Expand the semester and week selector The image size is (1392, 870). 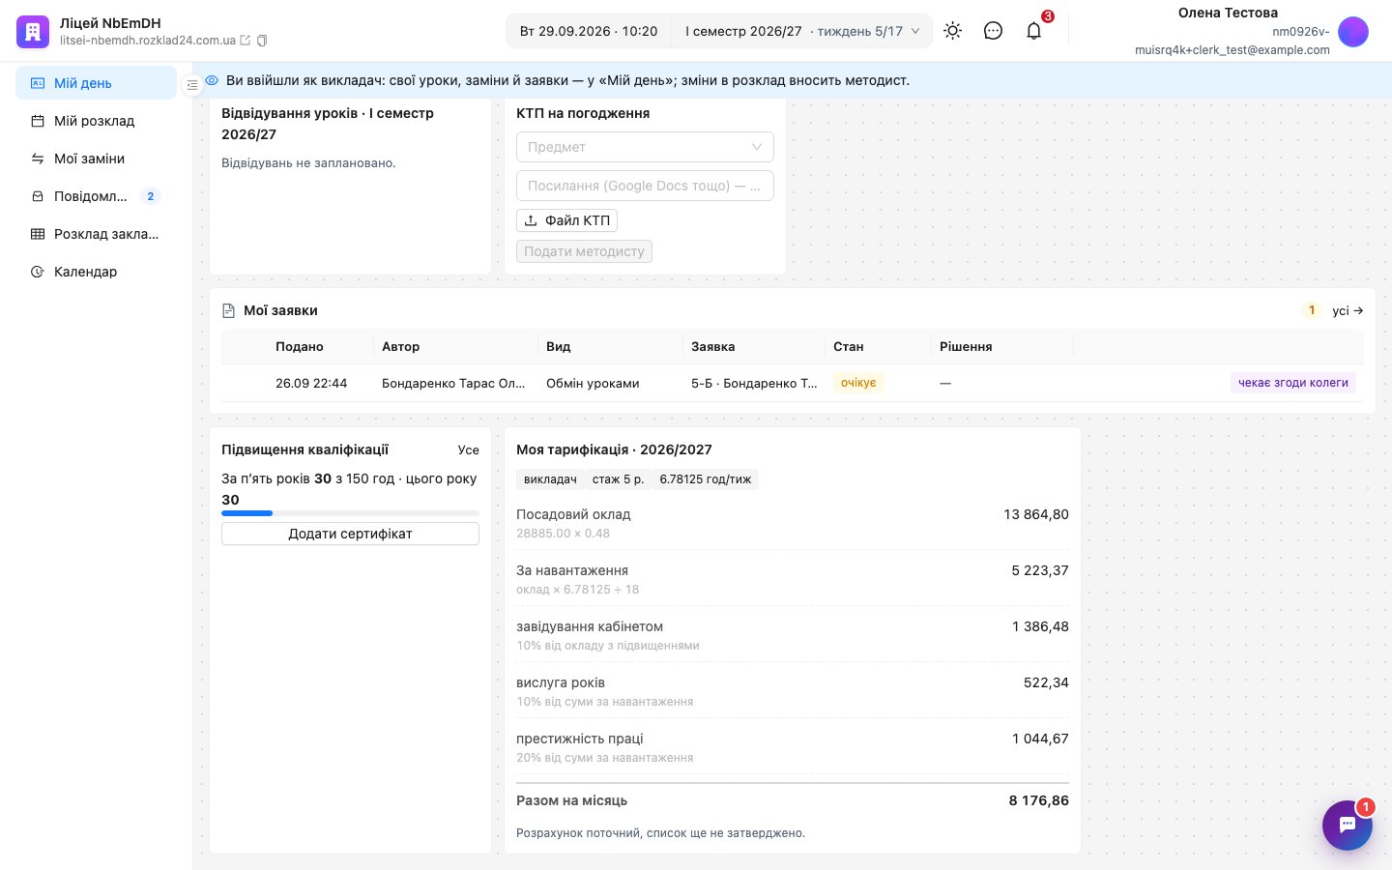click(802, 31)
